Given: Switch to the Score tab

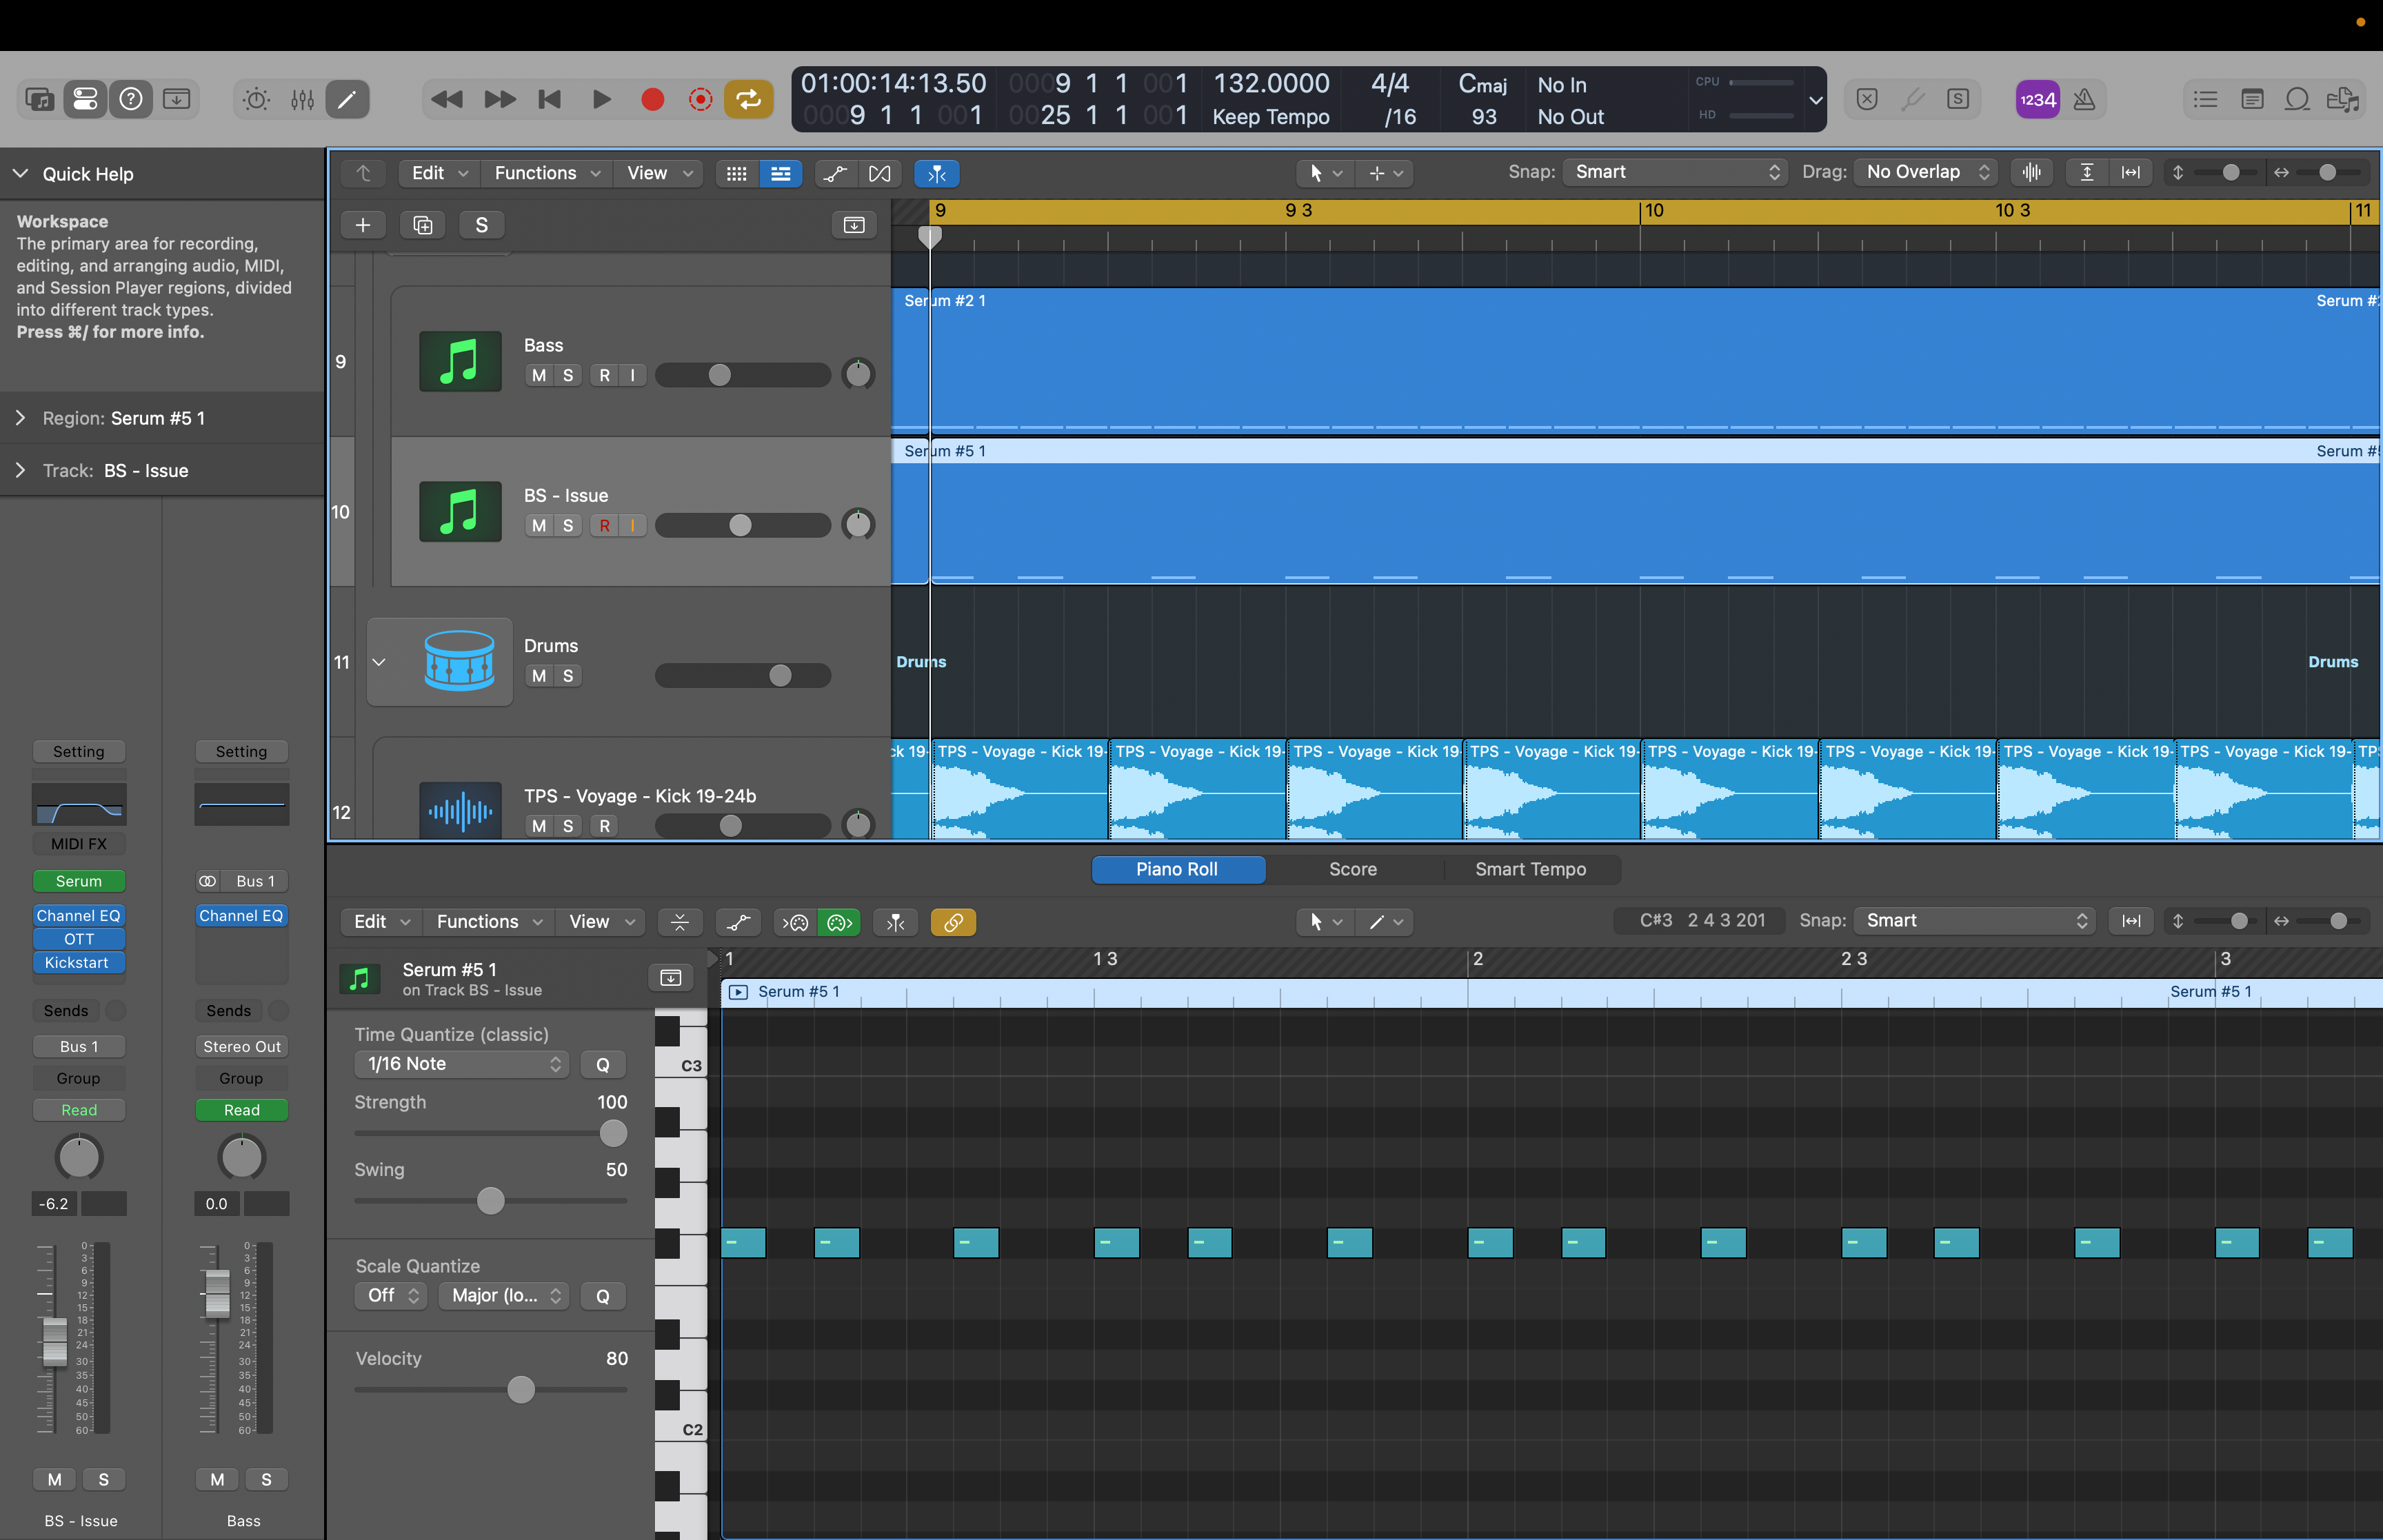Looking at the screenshot, I should click(1352, 869).
